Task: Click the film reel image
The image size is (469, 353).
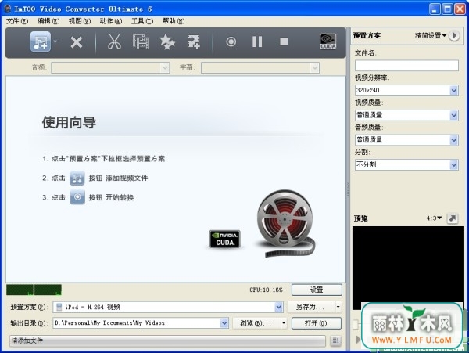Action: 285,223
